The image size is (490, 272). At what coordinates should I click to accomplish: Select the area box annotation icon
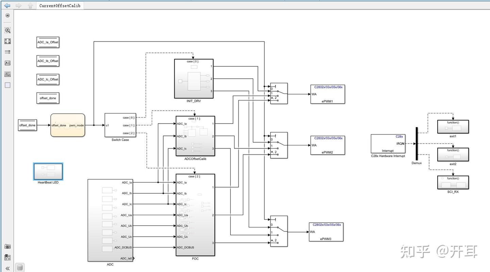7,85
